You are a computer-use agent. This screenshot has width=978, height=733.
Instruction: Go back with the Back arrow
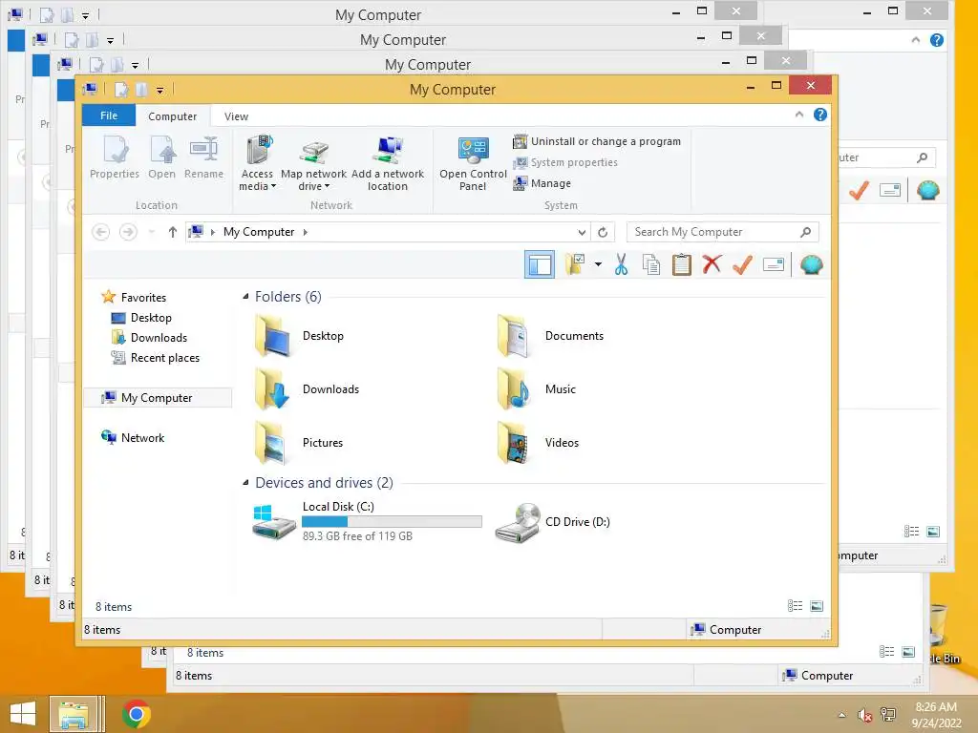(x=100, y=232)
